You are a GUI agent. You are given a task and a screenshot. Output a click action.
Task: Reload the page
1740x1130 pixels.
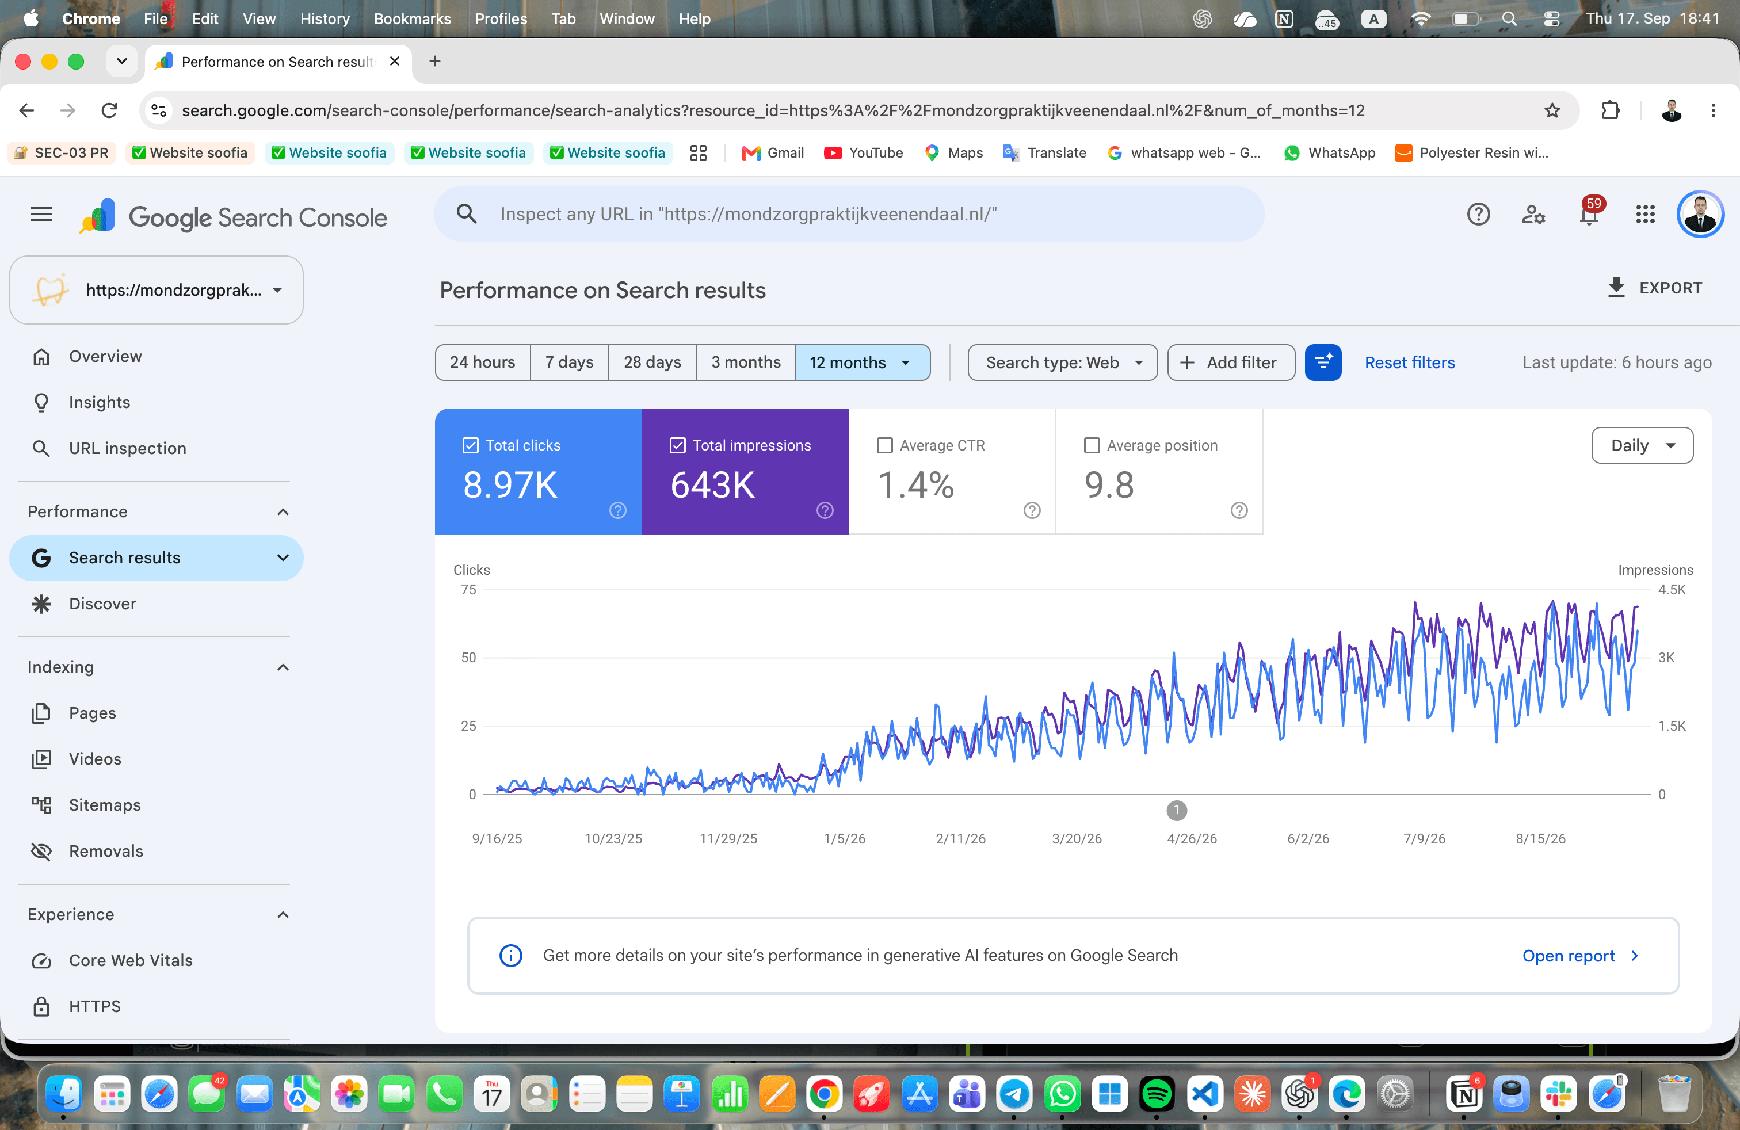109,110
